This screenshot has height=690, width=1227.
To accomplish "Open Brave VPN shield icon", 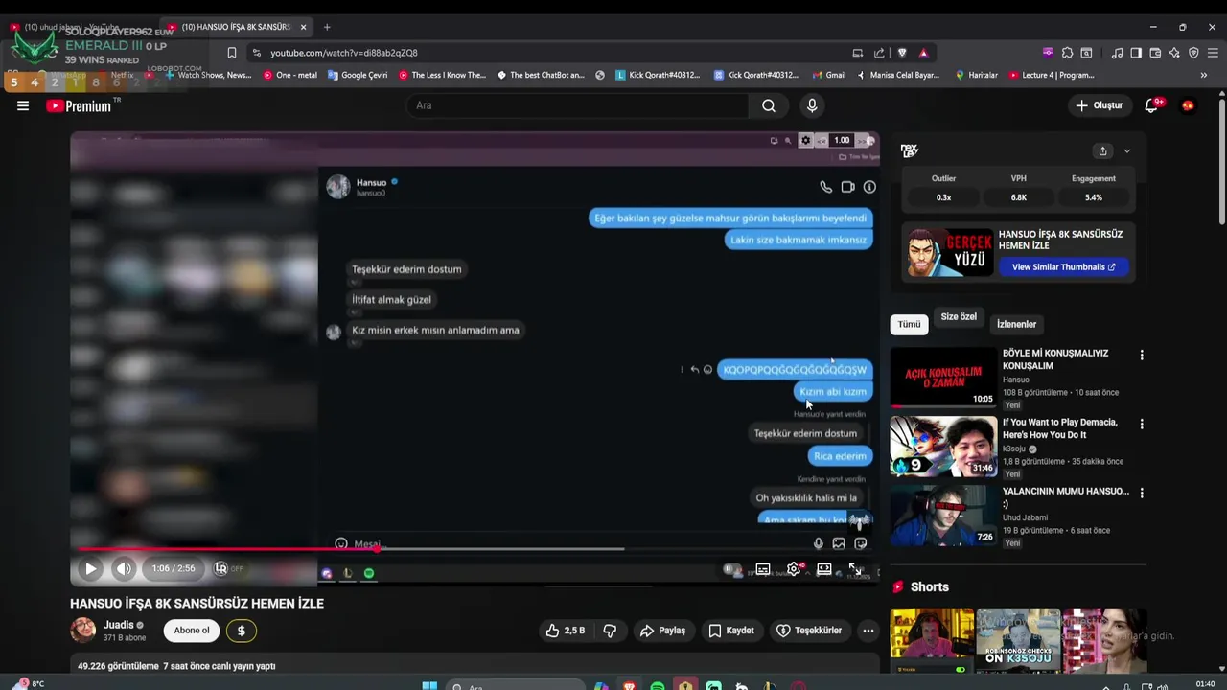I will click(x=1193, y=53).
